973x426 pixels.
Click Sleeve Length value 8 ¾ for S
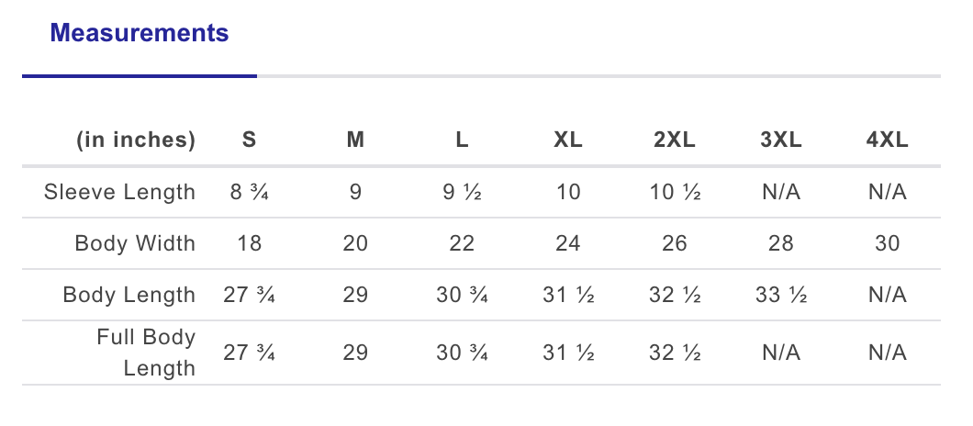pyautogui.click(x=249, y=192)
